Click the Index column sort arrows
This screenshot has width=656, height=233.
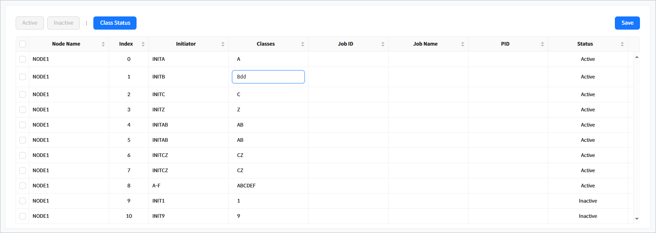point(143,44)
